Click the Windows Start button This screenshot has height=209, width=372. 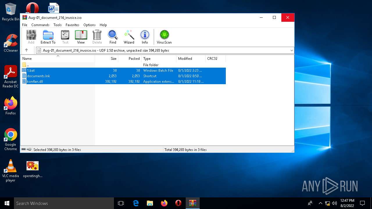click(x=7, y=203)
